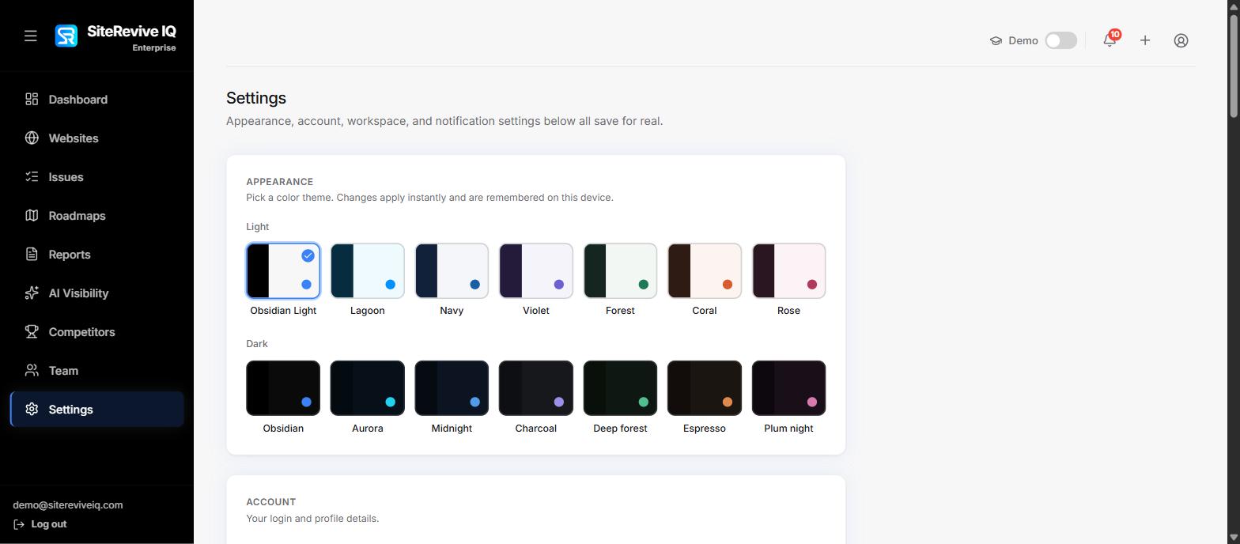Select the Settings sidebar item
The image size is (1240, 544).
(97, 409)
